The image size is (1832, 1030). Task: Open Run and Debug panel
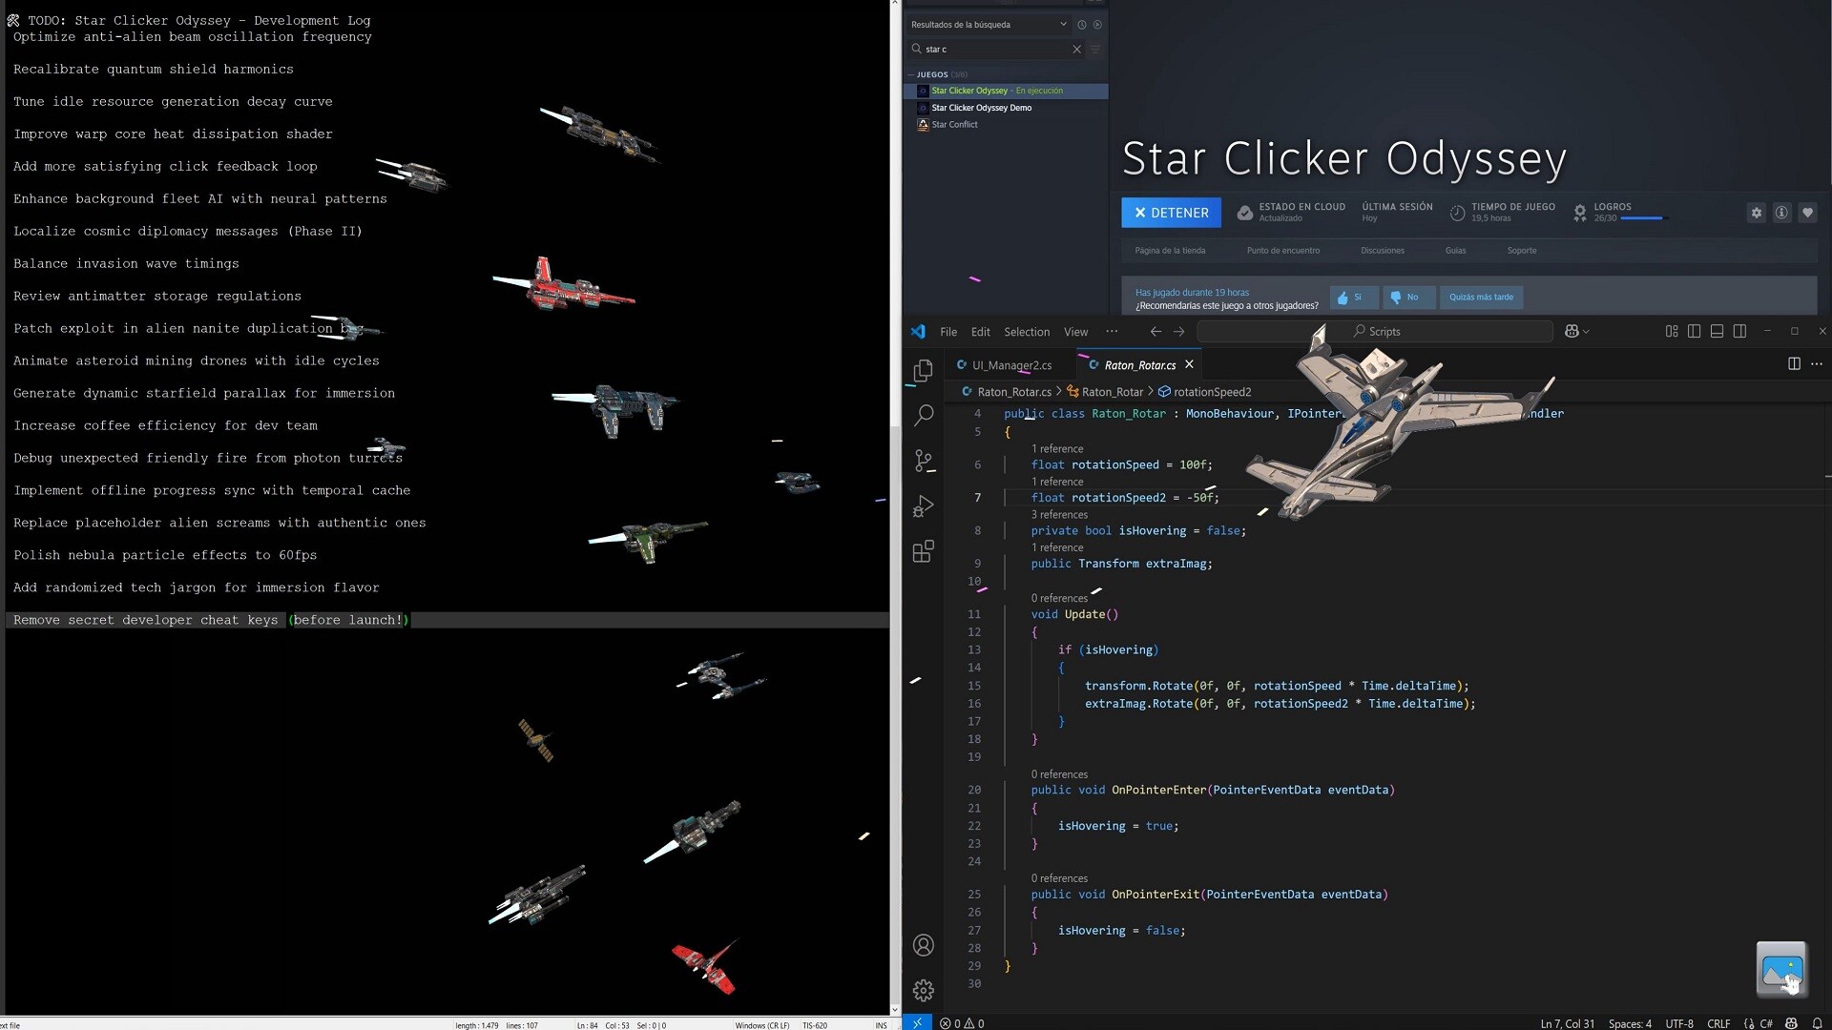(x=924, y=506)
